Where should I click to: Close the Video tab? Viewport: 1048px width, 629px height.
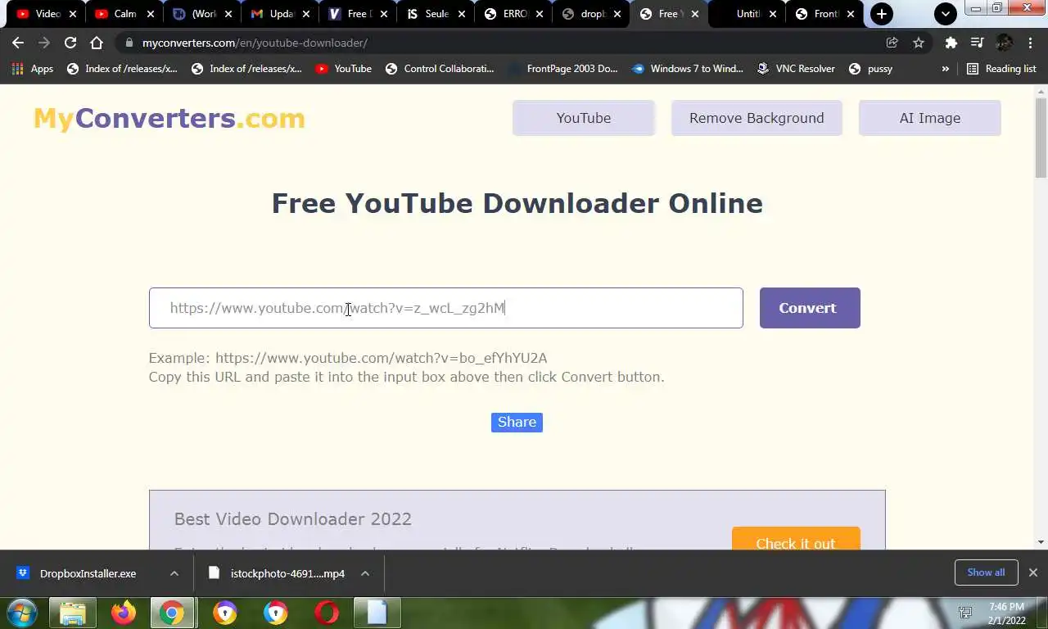click(72, 14)
